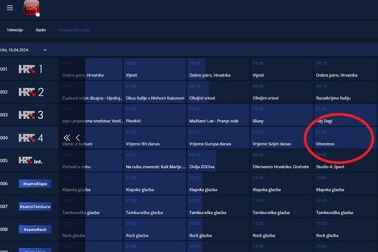Open Vrijeme Europa danas program

point(218,138)
